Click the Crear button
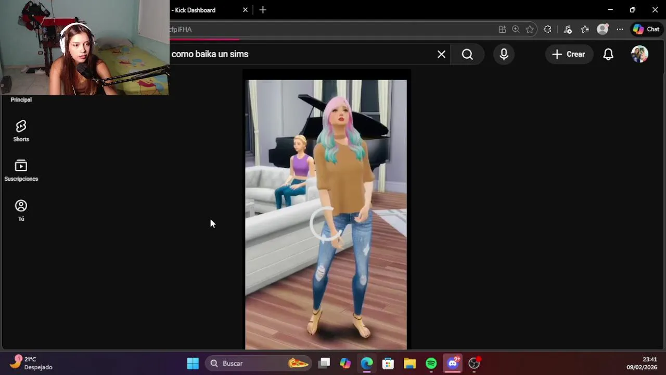 point(569,54)
